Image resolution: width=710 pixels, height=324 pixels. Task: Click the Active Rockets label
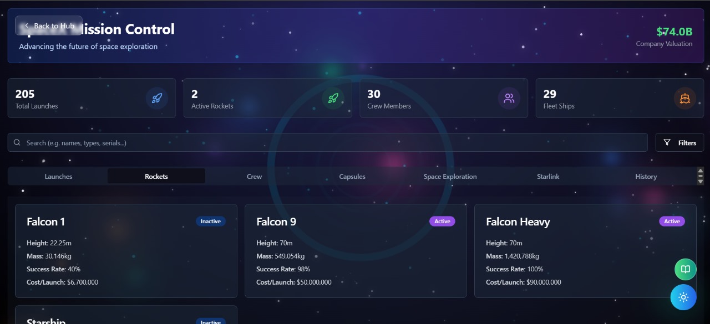coord(212,106)
